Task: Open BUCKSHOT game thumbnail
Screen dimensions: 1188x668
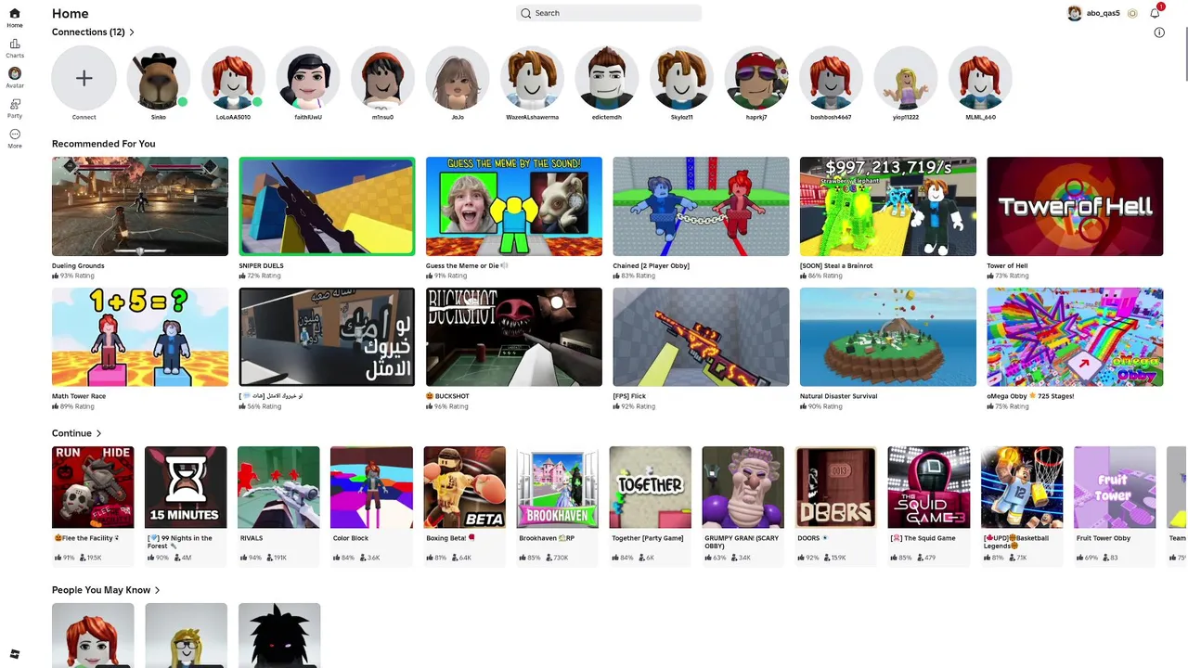Action: click(x=514, y=337)
